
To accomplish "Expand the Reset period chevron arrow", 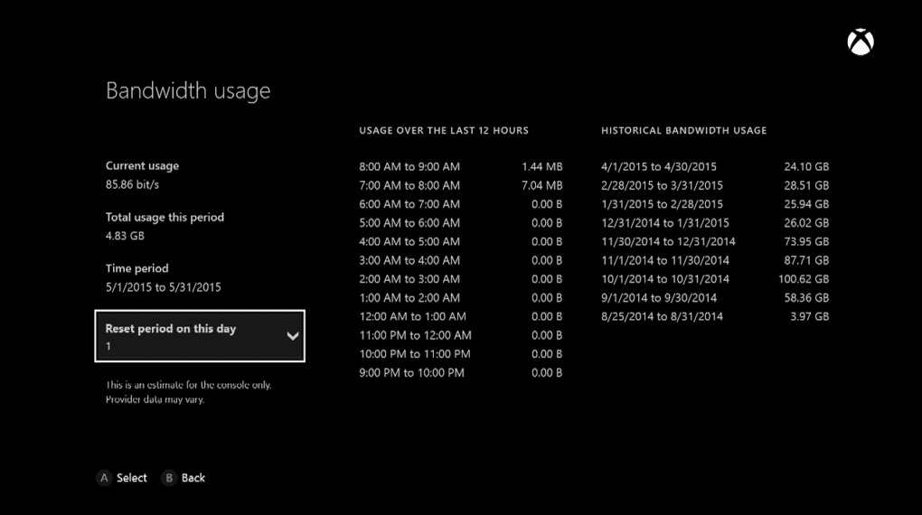I will 292,336.
